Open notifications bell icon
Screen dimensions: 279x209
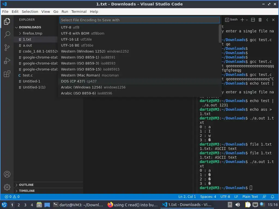[272, 197]
